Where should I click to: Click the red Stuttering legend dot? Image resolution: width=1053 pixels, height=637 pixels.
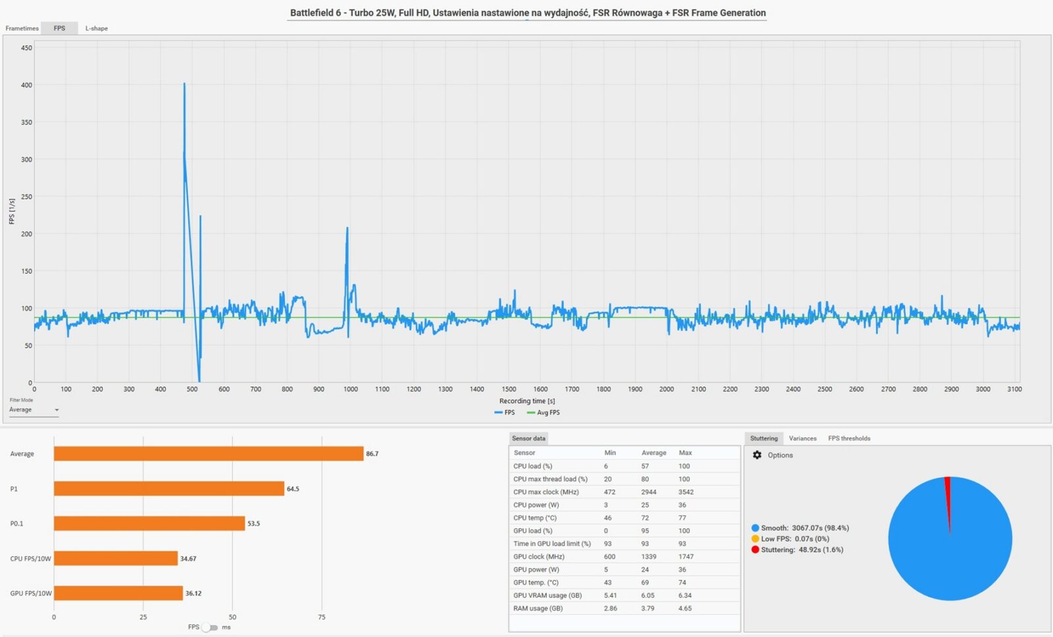point(755,550)
